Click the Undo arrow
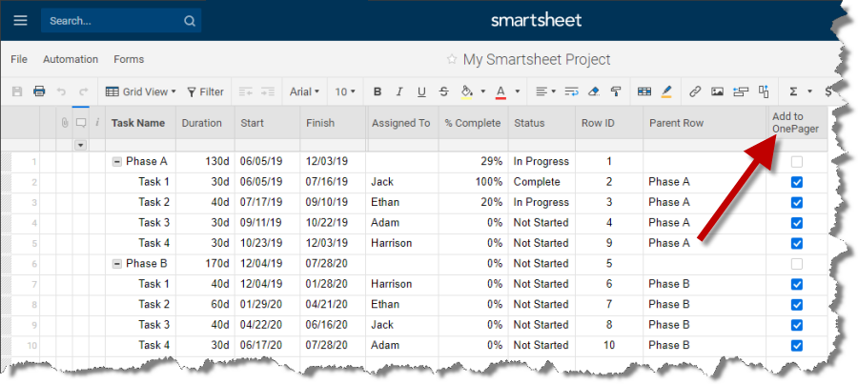Screen dimensions: 858x384 point(62,91)
